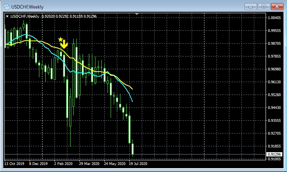
Task: Click the USDCHF,Weekly title bar text
Action: (27, 6)
